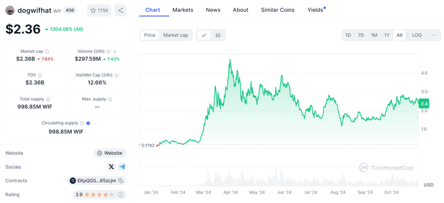Click the volume bars below chart
This screenshot has height=203, width=444.
[280, 179]
